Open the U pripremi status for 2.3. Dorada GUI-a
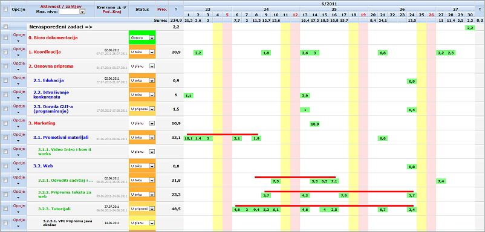The height and width of the screenshot is (232, 485). (142, 109)
